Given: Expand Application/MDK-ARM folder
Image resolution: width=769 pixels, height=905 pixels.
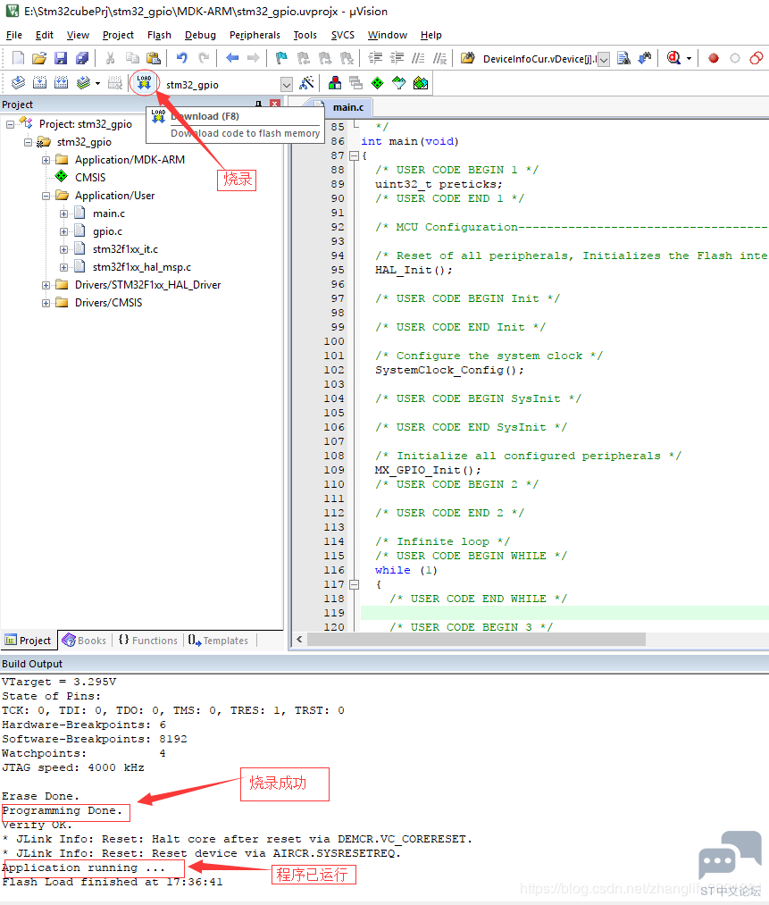Looking at the screenshot, I should (x=46, y=160).
